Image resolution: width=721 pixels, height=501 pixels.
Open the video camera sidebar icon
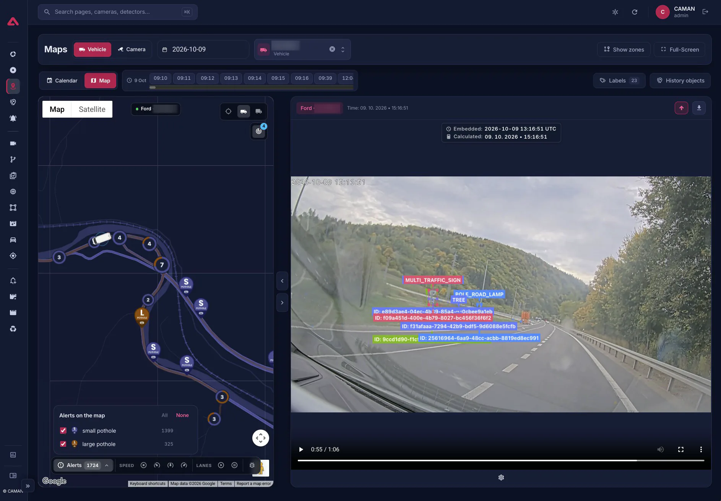pos(13,144)
